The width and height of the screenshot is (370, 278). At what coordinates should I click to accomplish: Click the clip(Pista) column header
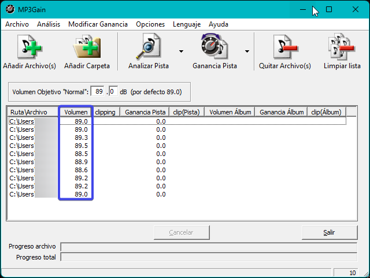pyautogui.click(x=186, y=112)
